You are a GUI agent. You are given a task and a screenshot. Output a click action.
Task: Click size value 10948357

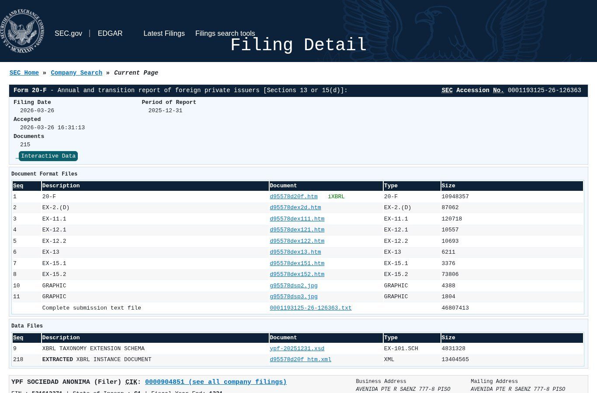pos(455,196)
